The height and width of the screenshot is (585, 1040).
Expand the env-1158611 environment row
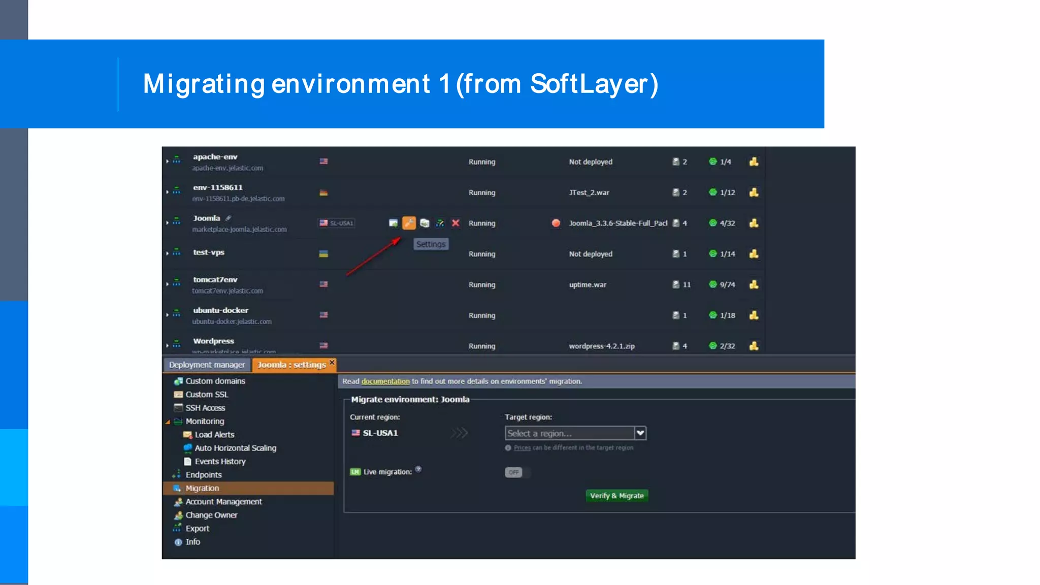167,192
